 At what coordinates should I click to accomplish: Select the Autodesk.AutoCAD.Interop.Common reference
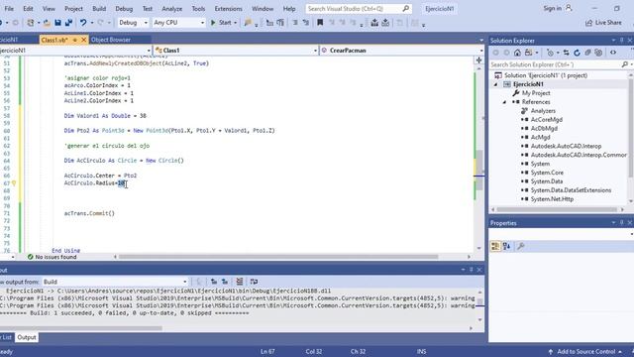pyautogui.click(x=579, y=155)
